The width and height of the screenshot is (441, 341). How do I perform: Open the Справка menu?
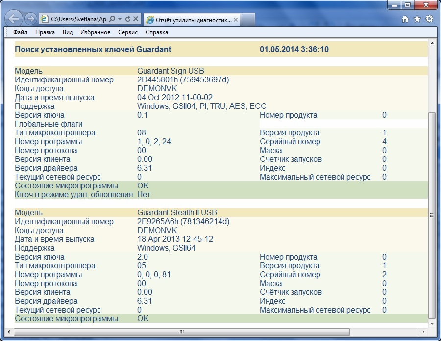point(157,32)
